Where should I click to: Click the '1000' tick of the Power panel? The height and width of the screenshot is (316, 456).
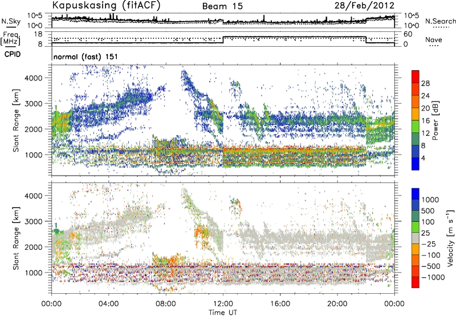34,155
